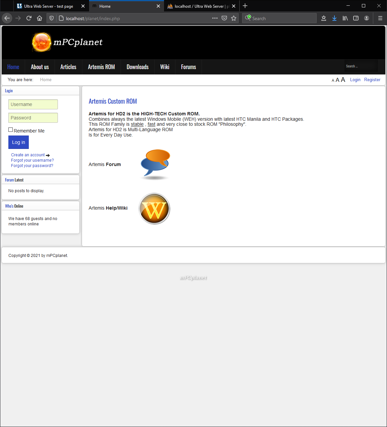Open the Wiki menu item
This screenshot has height=427, width=387.
pyautogui.click(x=165, y=67)
